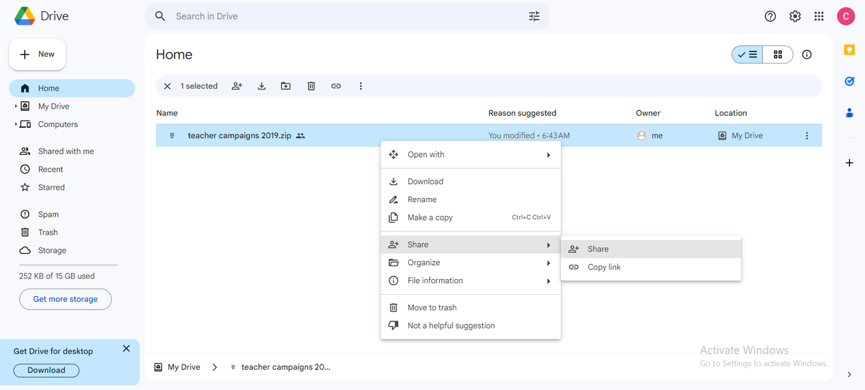The image size is (865, 390).
Task: Open the account avatar C
Action: [x=846, y=16]
